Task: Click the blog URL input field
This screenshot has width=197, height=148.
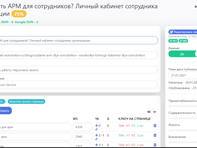Action: pos(79,55)
